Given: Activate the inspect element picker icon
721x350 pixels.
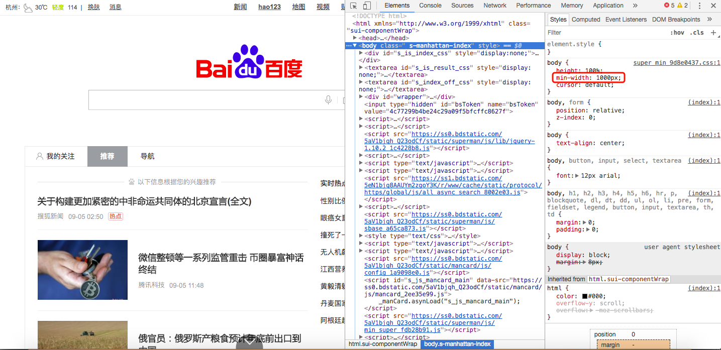Looking at the screenshot, I should tap(354, 6).
